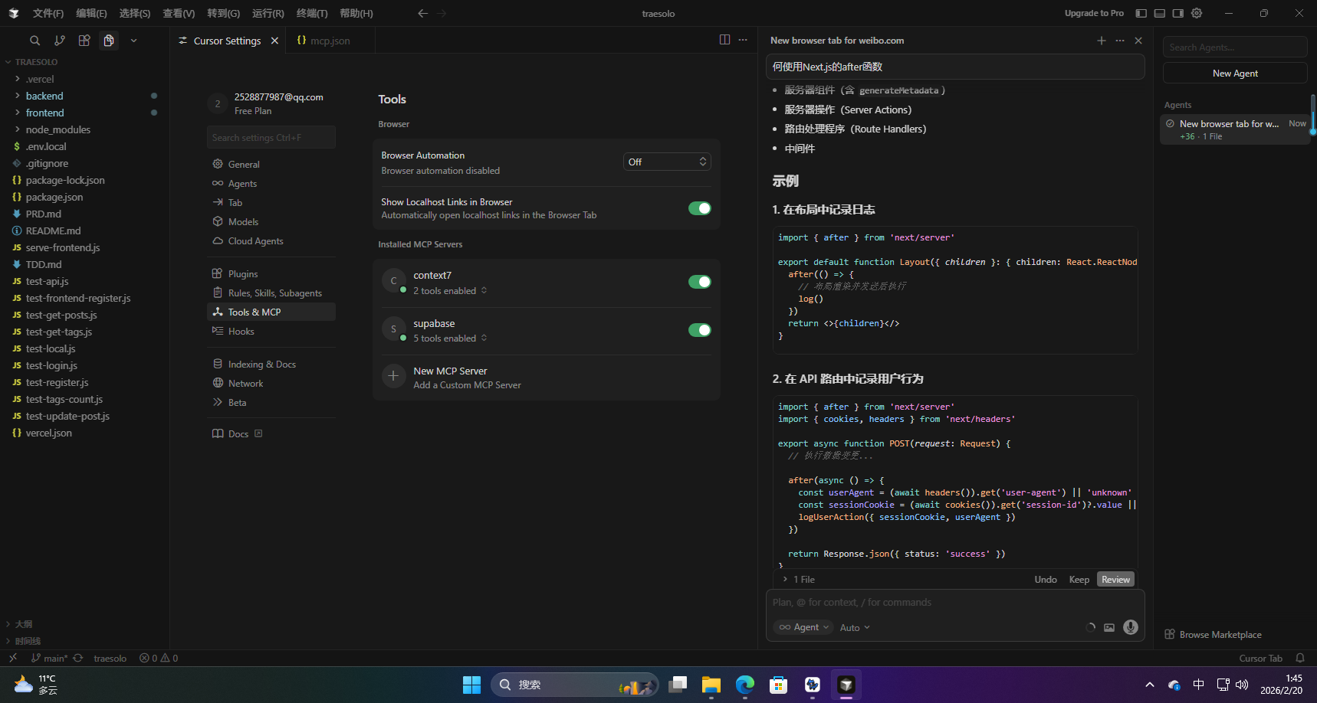
Task: Click the New Agent button
Action: (x=1235, y=74)
